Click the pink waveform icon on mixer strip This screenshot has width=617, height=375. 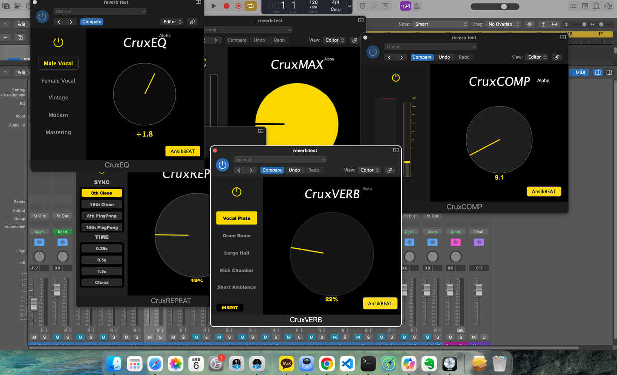click(455, 242)
